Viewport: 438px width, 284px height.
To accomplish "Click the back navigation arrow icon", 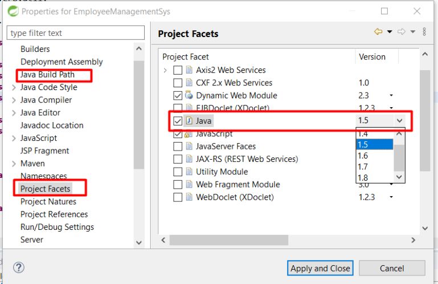I will (378, 31).
